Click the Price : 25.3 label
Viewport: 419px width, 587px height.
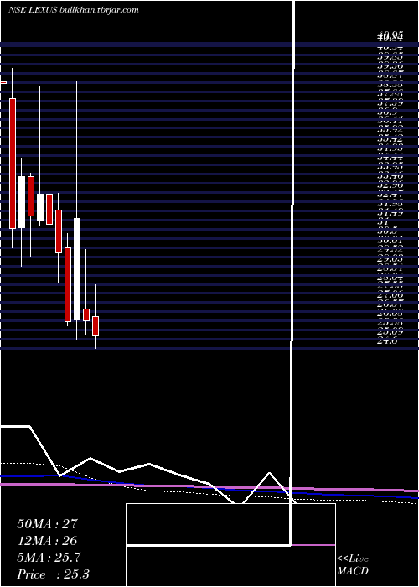[x=53, y=574]
